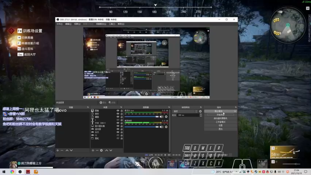
Task: Move the source down with the arrow
Action: point(111,150)
